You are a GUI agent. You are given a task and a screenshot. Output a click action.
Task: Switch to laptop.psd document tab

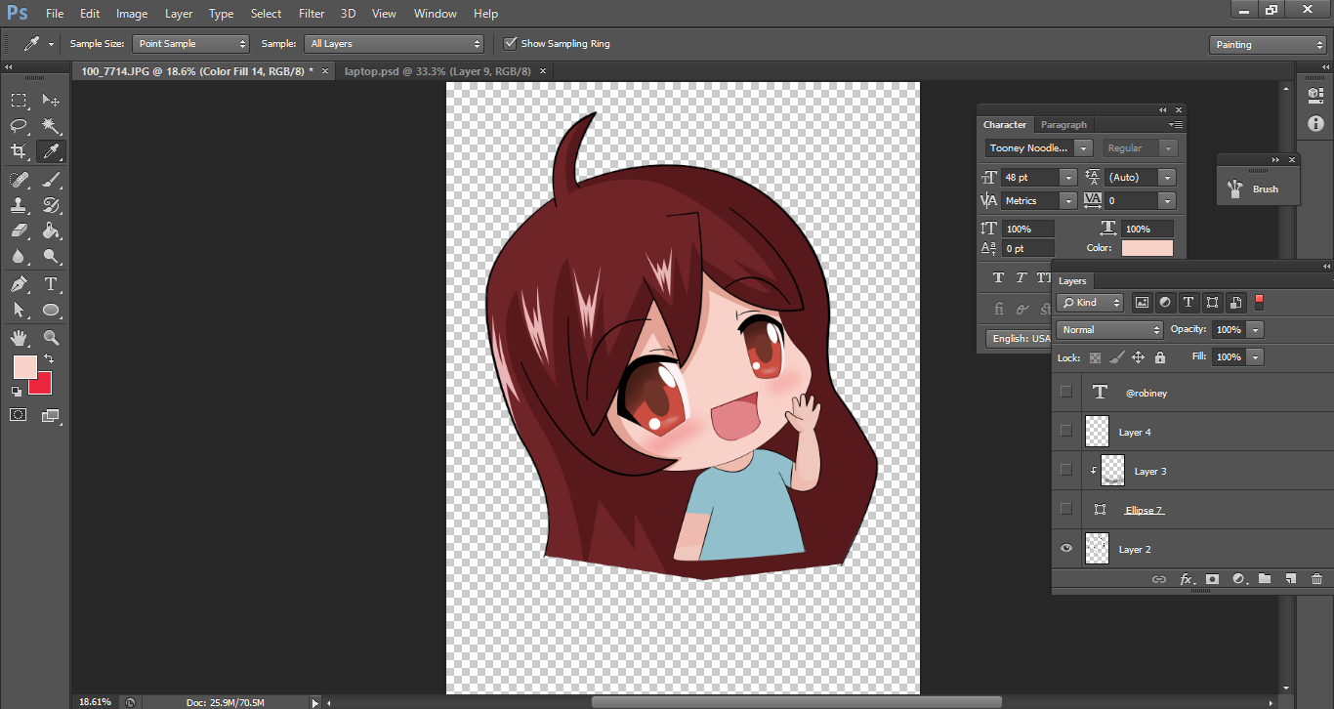tap(438, 71)
